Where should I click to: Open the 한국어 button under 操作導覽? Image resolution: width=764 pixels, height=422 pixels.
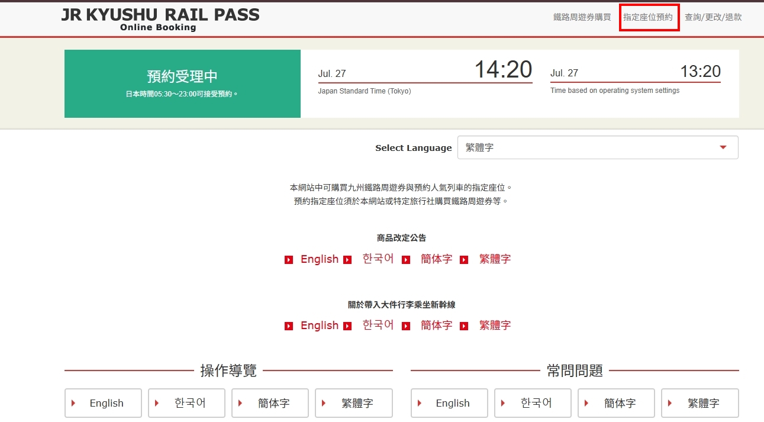tap(186, 403)
